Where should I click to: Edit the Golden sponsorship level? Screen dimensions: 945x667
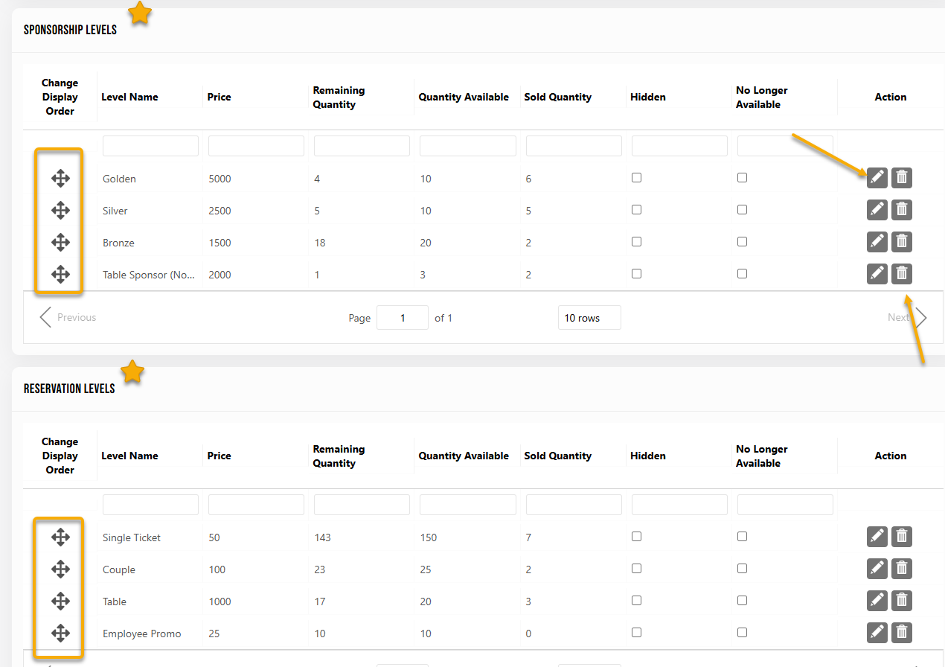tap(877, 177)
